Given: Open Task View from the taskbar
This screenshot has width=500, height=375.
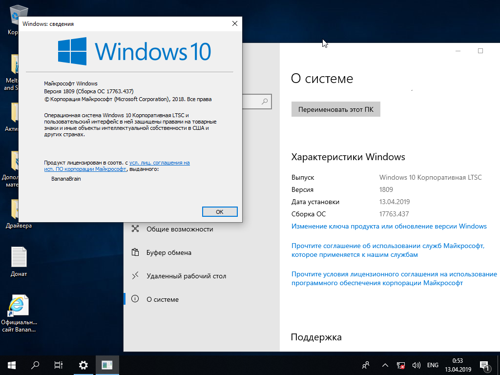Looking at the screenshot, I should click(59, 365).
